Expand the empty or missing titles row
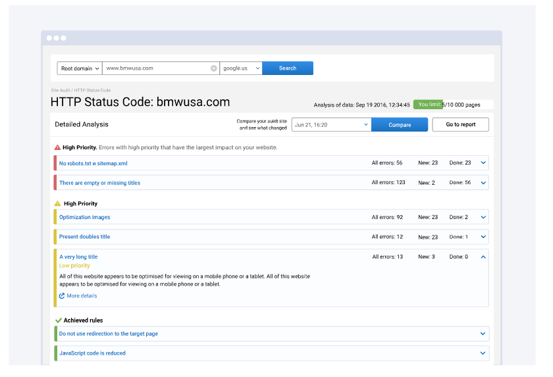 [x=483, y=183]
